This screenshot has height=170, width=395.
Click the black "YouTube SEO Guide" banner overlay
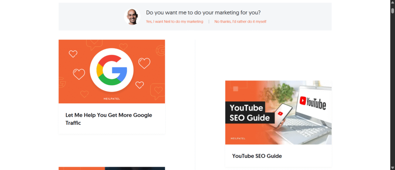point(250,112)
